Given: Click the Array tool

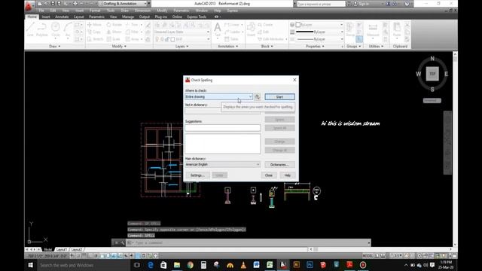Looking at the screenshot, I should pyautogui.click(x=133, y=39).
